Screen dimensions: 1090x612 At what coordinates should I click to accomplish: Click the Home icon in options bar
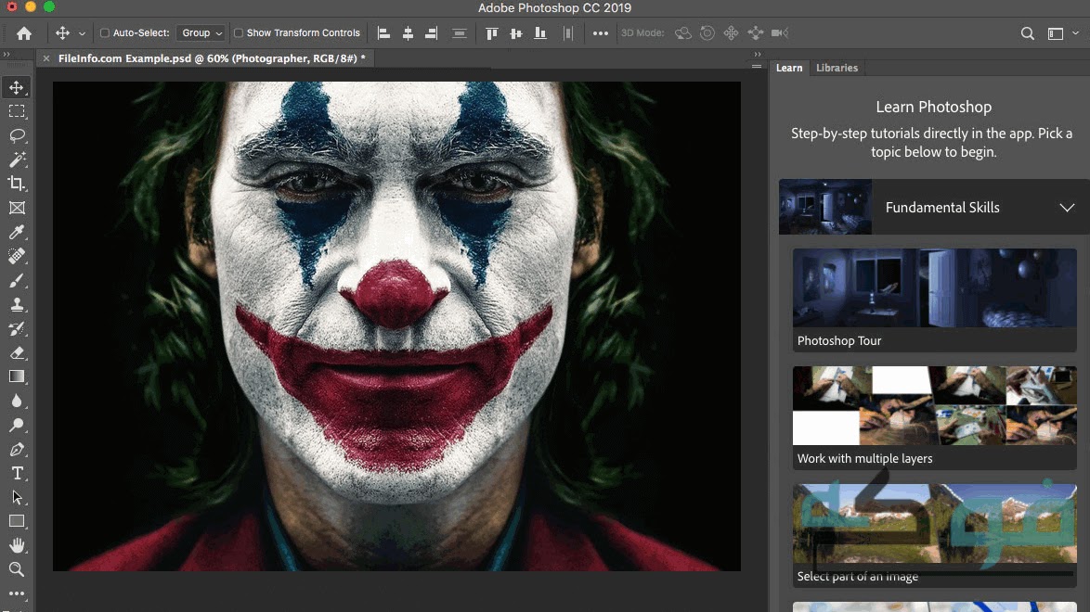pyautogui.click(x=24, y=33)
